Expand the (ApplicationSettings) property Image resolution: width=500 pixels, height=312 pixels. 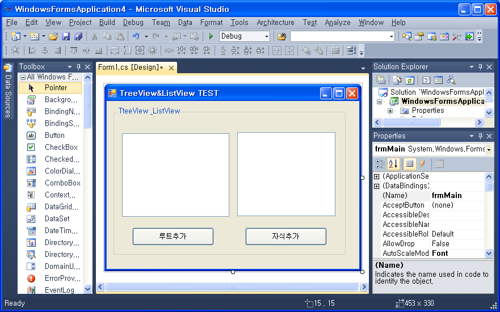point(377,176)
